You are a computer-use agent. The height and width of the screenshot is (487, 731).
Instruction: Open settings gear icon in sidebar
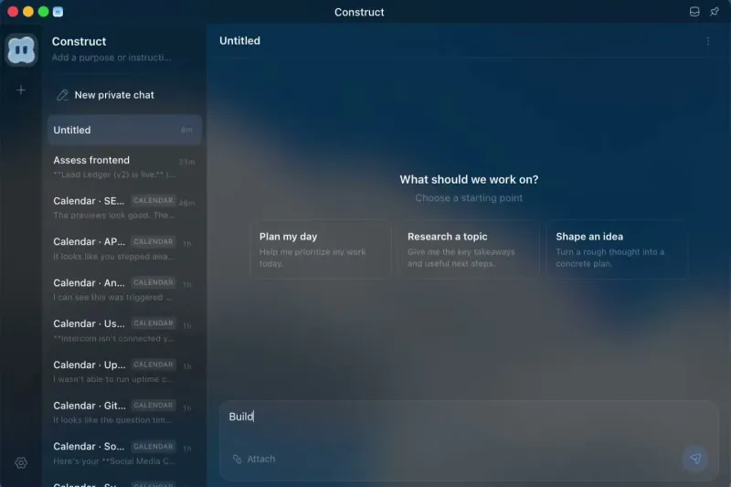[21, 462]
